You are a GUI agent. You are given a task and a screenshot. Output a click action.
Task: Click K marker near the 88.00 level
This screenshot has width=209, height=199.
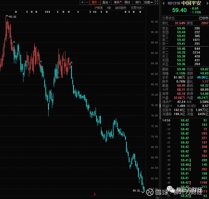(14, 42)
